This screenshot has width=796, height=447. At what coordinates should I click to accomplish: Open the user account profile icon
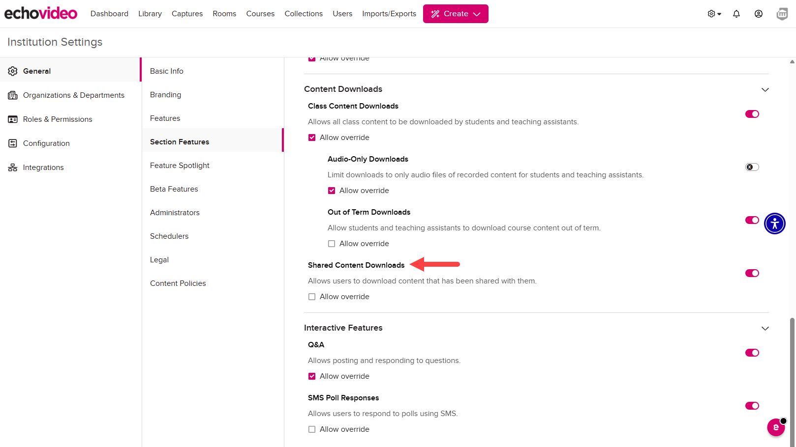click(758, 14)
